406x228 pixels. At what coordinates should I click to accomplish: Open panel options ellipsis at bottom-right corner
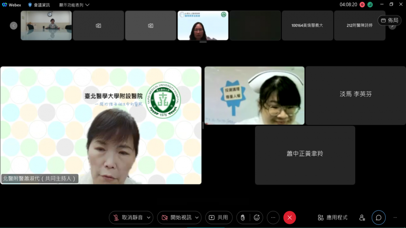pyautogui.click(x=395, y=217)
